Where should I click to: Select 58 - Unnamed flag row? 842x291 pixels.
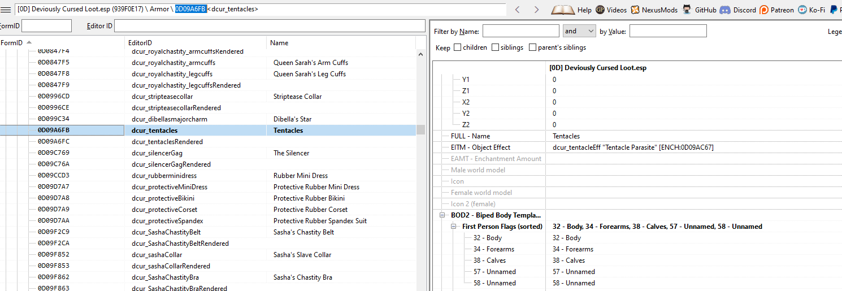637,283
